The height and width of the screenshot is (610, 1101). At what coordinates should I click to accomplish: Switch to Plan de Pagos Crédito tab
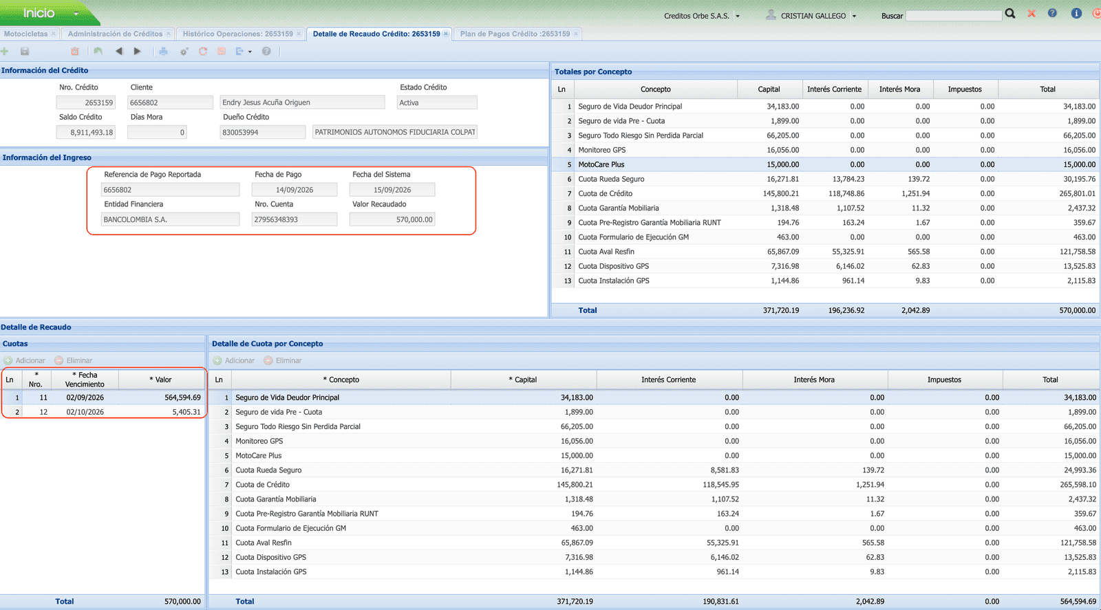coord(515,34)
